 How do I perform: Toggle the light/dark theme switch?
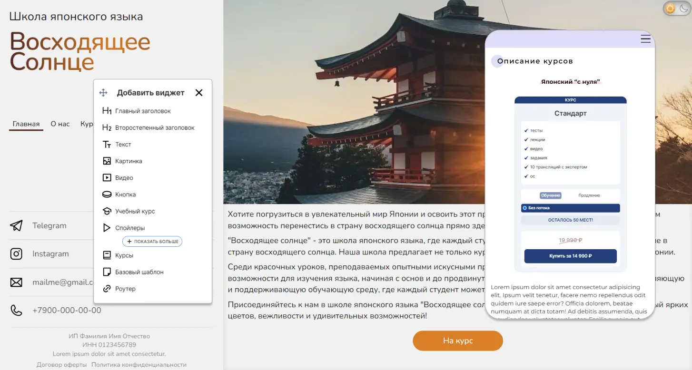coord(676,8)
